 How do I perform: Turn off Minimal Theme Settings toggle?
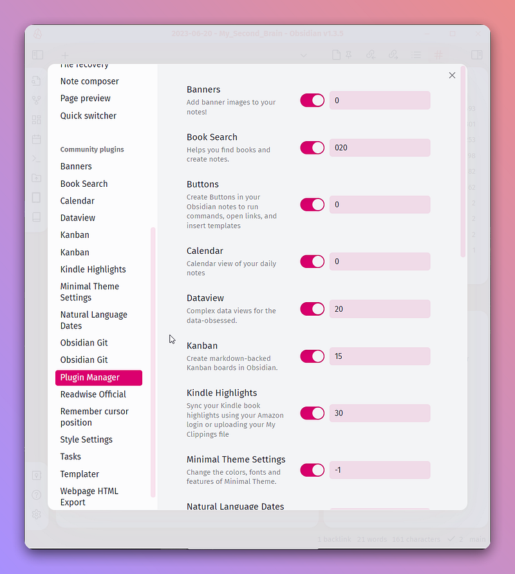coord(312,470)
